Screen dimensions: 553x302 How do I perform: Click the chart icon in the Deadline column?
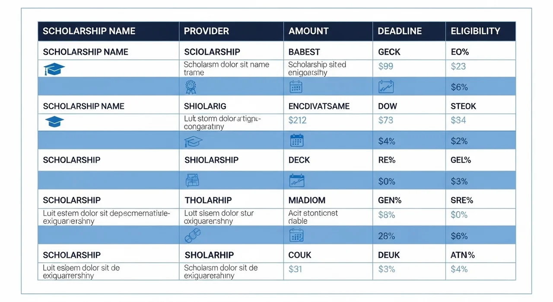pyautogui.click(x=386, y=87)
